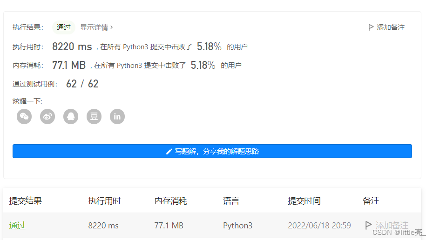Image resolution: width=433 pixels, height=240 pixels.
Task: Click the pencil icon in blue button
Action: 169,152
